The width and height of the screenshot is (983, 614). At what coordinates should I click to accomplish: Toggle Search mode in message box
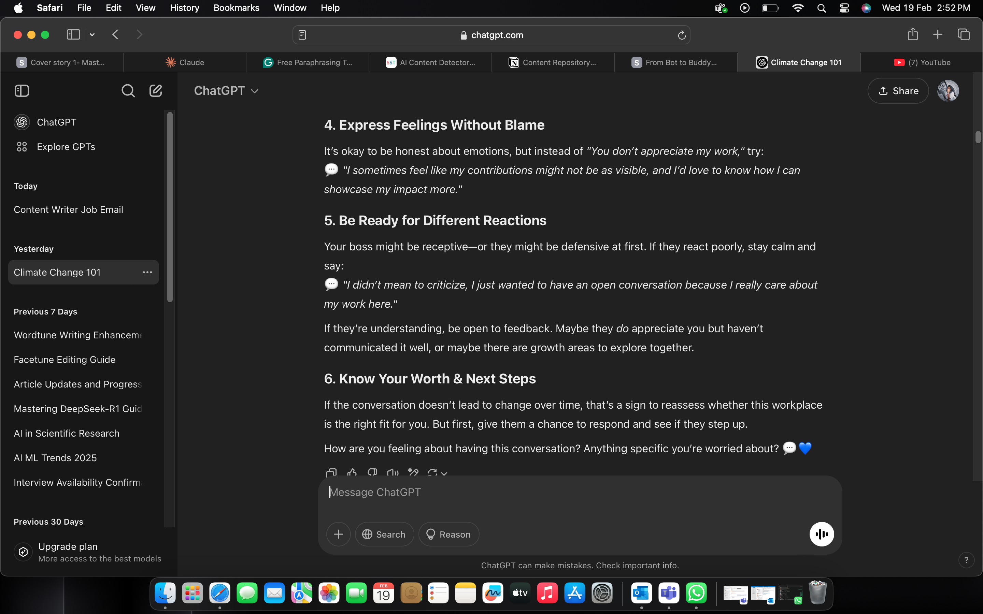(384, 534)
